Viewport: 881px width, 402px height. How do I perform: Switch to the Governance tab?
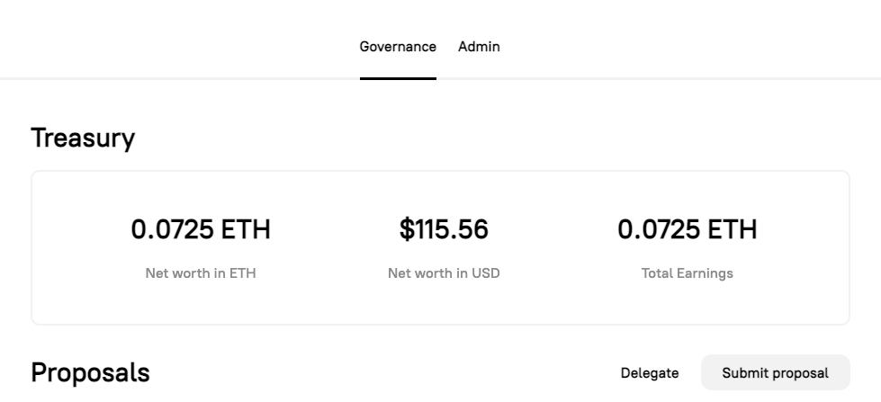coord(398,47)
